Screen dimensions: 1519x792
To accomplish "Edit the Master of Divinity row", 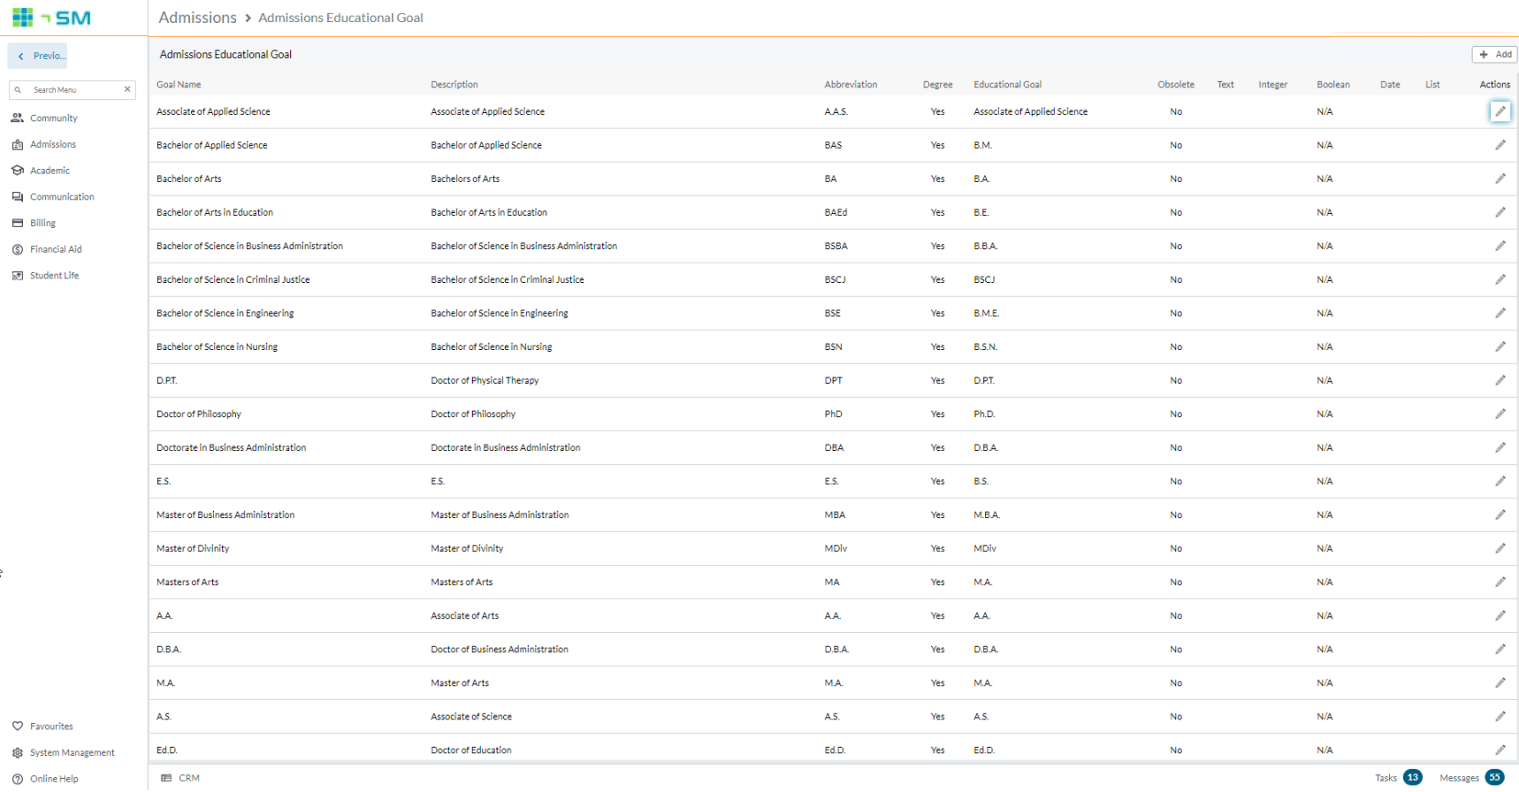I will (1500, 548).
